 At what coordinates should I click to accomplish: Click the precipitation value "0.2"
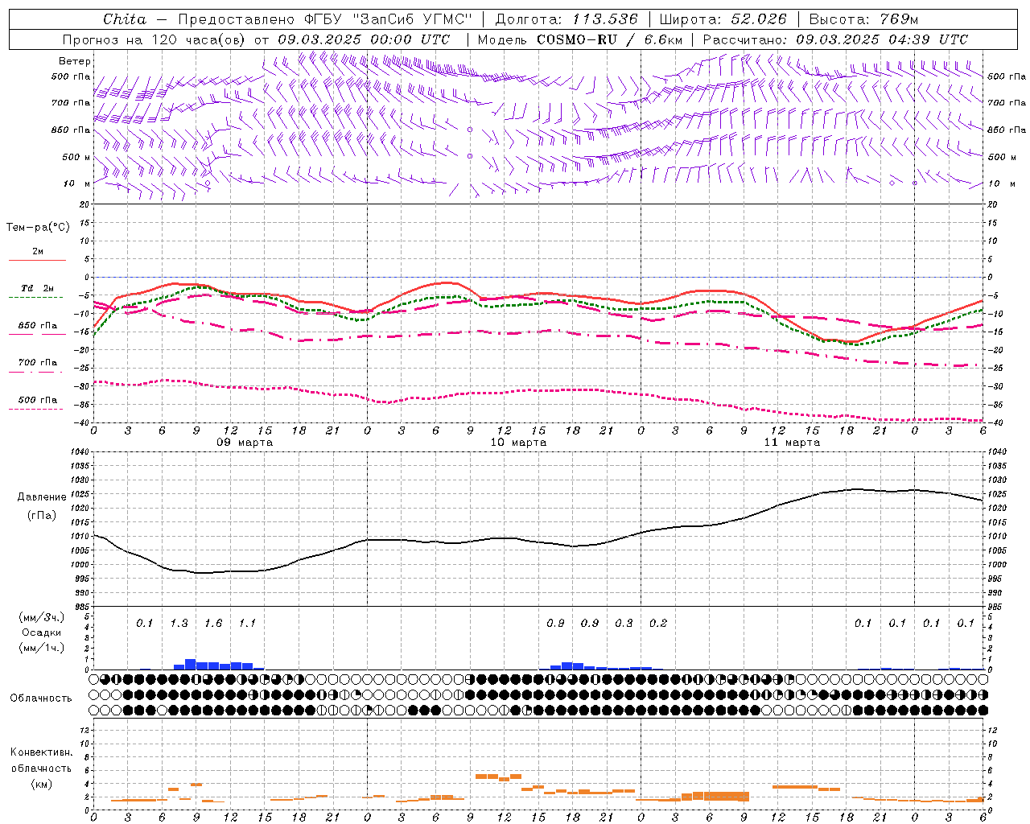coord(658,624)
